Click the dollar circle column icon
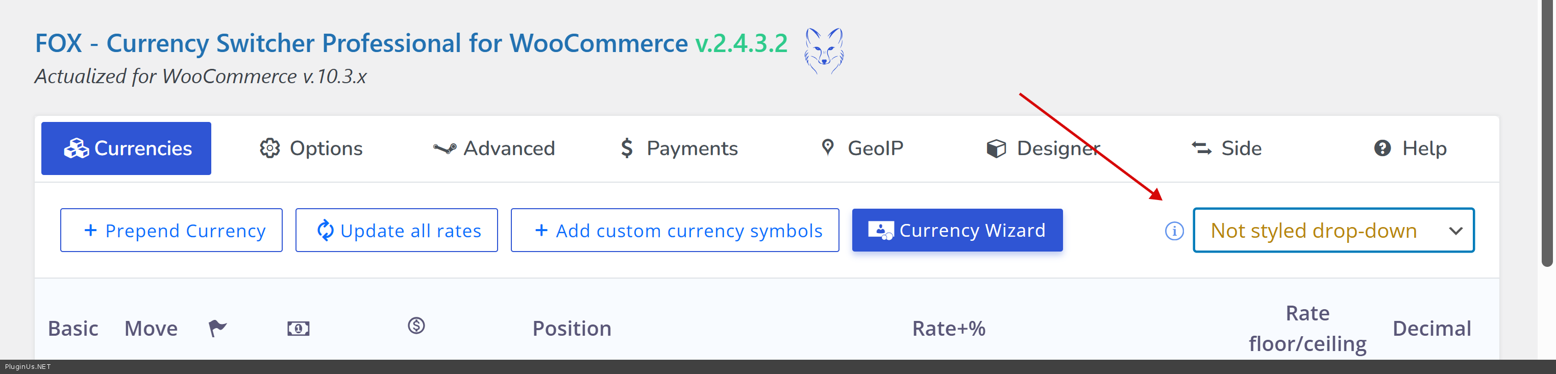The width and height of the screenshot is (1556, 374). pyautogui.click(x=416, y=326)
